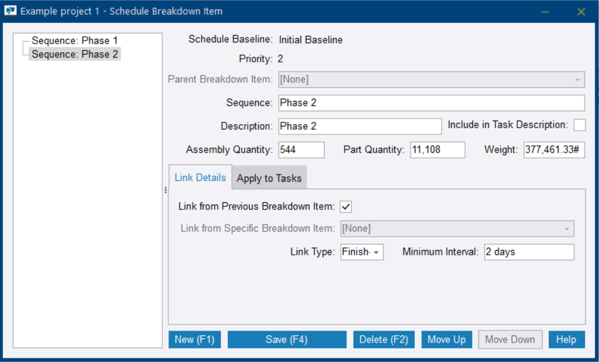Select Sequence: Phase 2 in the list
This screenshot has width=599, height=362.
74,54
